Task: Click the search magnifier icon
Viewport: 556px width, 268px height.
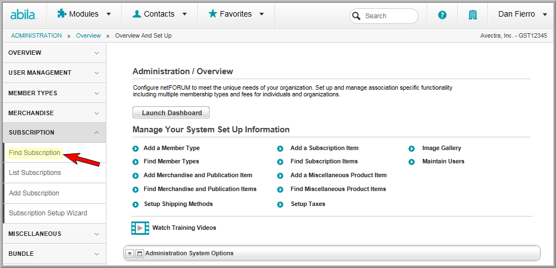Action: pos(358,16)
